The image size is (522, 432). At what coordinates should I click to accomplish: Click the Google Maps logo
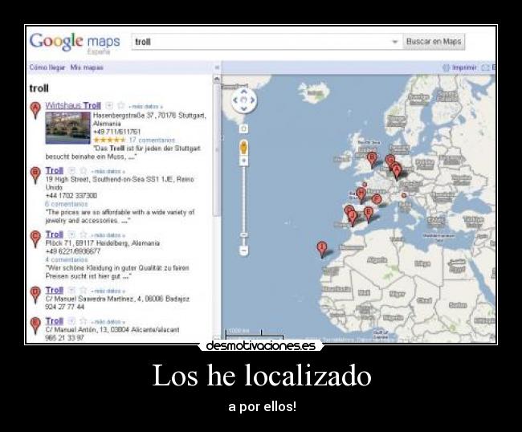point(75,43)
